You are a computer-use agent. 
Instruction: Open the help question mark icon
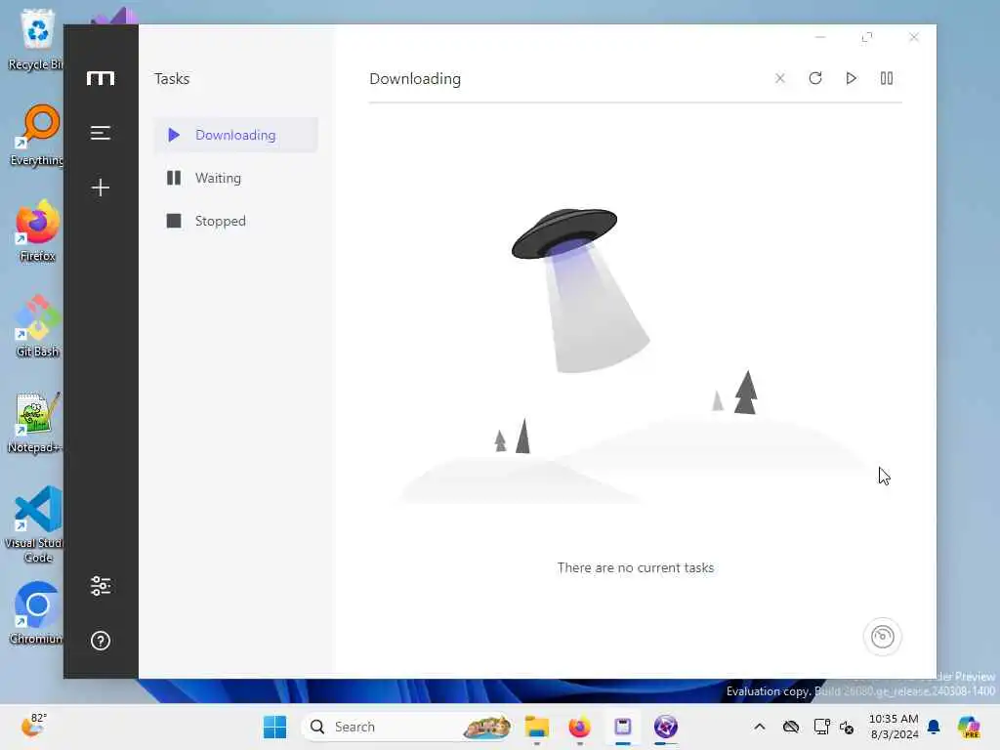[101, 641]
